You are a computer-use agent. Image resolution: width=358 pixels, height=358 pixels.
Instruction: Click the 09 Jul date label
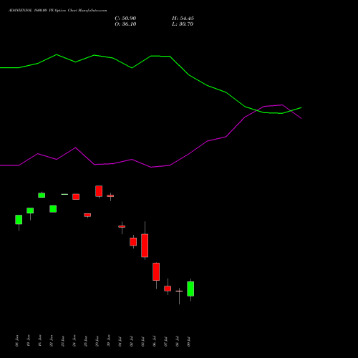189,342
